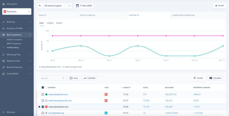The width and height of the screenshot is (229, 116).
Task: Click the magnifier inside the table search box
Action: click(x=63, y=78)
